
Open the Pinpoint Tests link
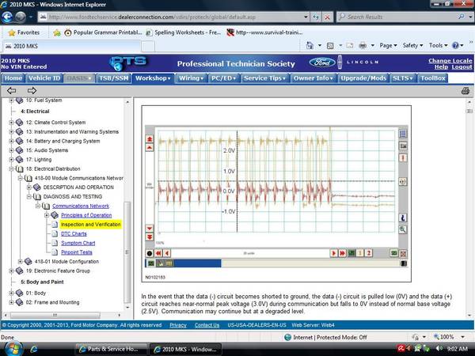click(77, 252)
